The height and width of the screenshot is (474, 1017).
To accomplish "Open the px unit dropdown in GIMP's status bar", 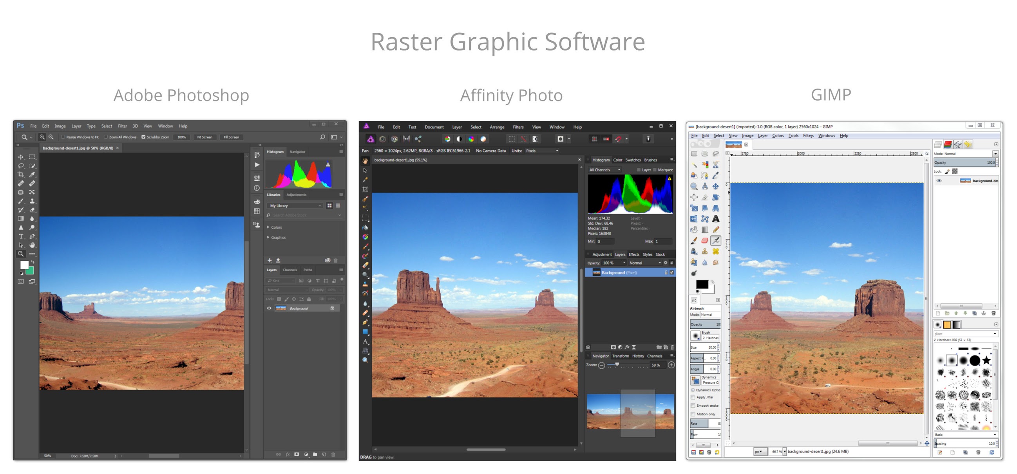I will pos(760,452).
